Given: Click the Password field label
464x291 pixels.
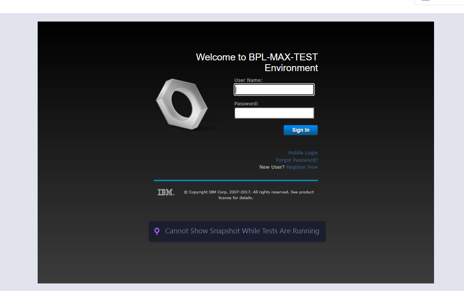Looking at the screenshot, I should click(246, 103).
